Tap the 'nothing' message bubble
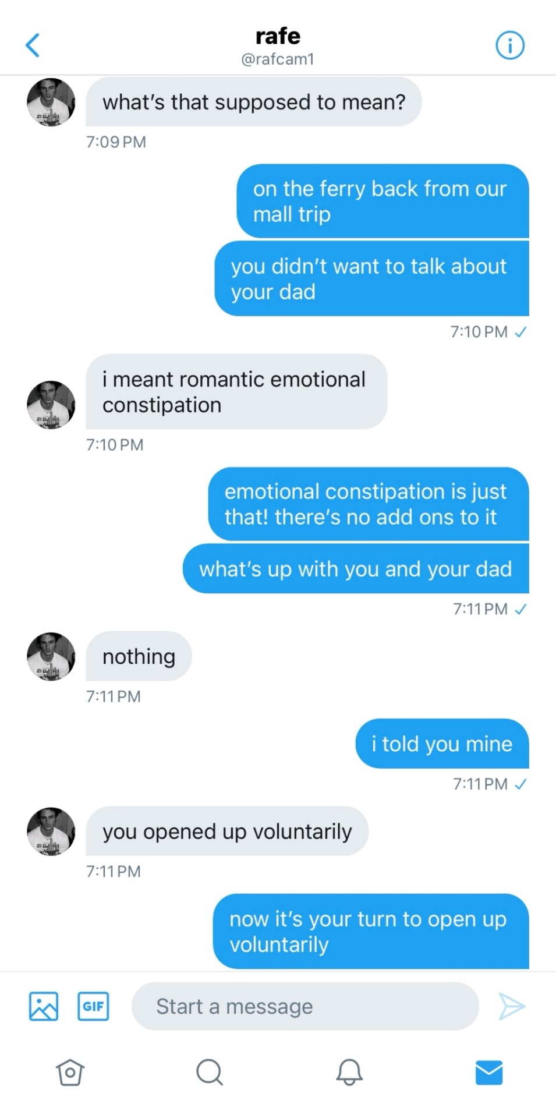 139,656
